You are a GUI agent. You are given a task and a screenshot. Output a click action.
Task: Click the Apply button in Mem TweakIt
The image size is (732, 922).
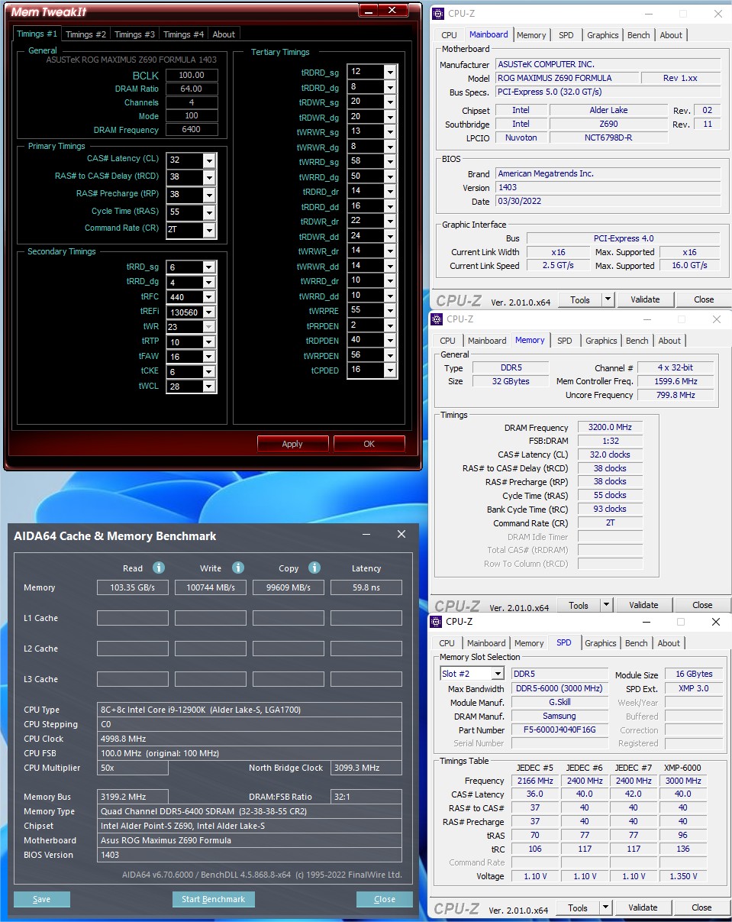tap(292, 444)
